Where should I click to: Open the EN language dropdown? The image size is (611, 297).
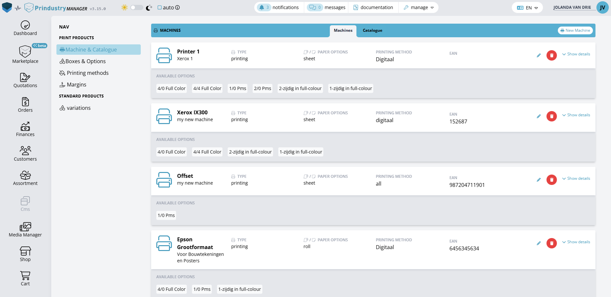[x=528, y=8]
